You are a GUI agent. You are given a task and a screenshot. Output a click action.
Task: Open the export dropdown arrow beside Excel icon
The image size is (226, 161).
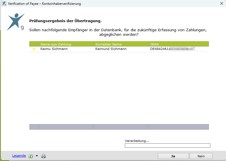(37, 156)
